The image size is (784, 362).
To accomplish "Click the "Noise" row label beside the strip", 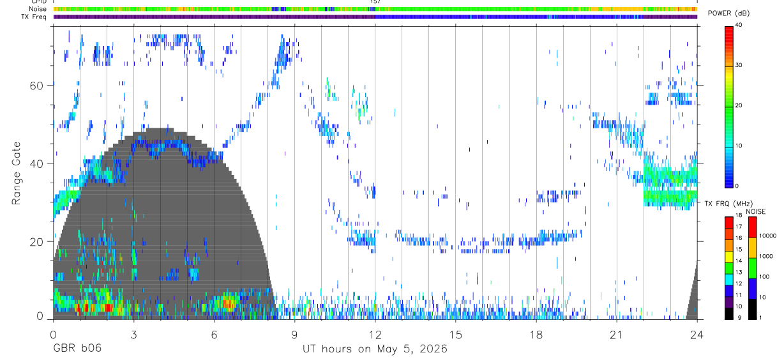I will point(38,9).
